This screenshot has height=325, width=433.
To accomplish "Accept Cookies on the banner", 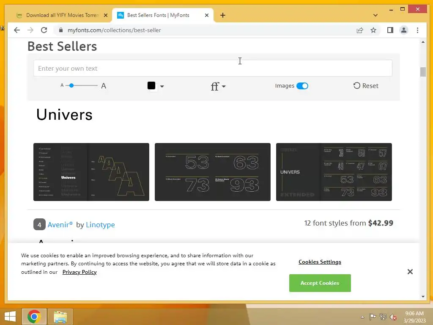I will [320, 283].
